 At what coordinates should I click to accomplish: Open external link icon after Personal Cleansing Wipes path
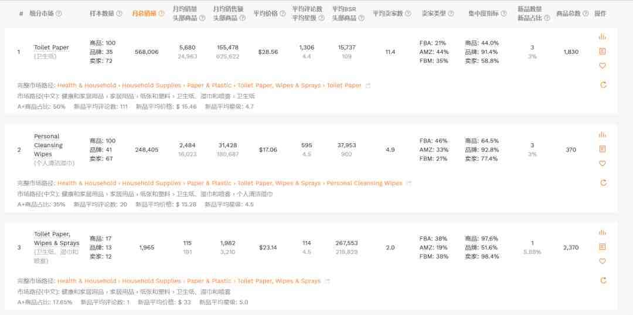click(409, 184)
